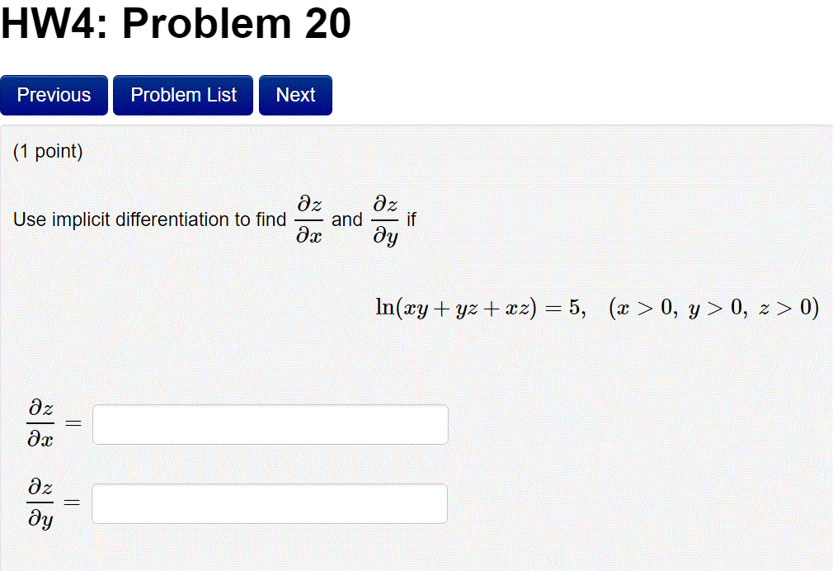Image resolution: width=833 pixels, height=571 pixels.
Task: View the full Problem List
Action: [x=182, y=94]
